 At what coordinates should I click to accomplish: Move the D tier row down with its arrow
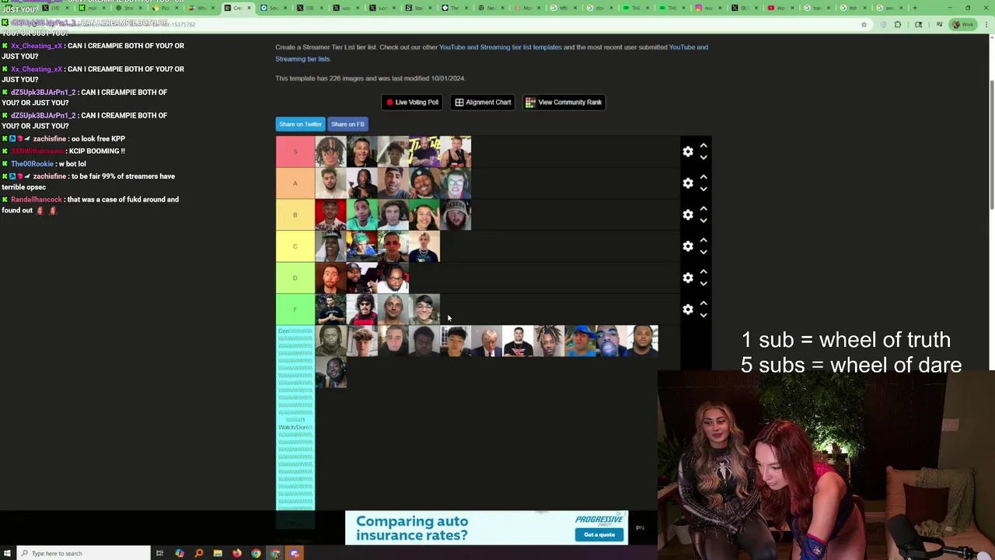703,284
